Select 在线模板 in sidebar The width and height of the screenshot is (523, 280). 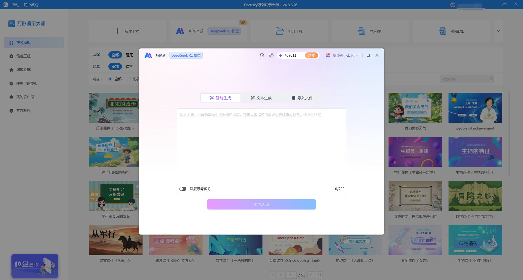pos(34,43)
